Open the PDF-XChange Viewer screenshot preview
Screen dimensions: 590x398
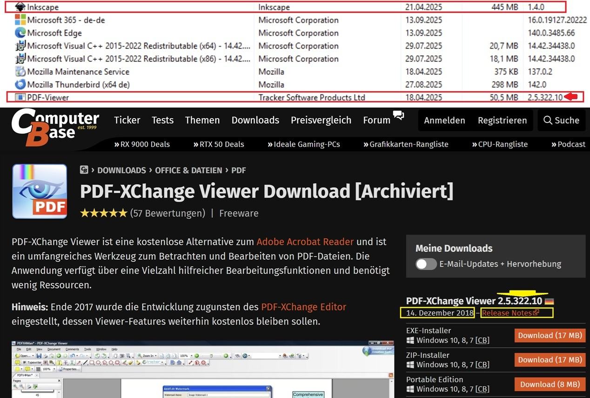coord(202,370)
